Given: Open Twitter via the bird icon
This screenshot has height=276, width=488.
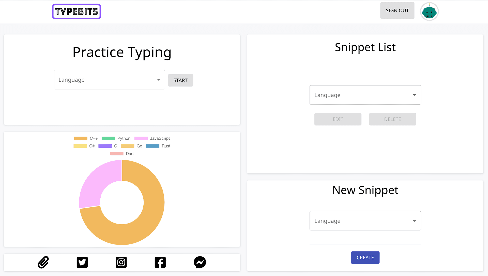Looking at the screenshot, I should tap(82, 262).
